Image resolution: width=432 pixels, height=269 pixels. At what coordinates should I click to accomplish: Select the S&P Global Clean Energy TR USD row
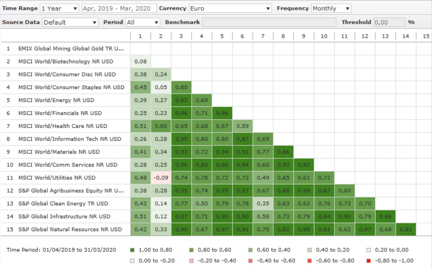[x=63, y=204]
